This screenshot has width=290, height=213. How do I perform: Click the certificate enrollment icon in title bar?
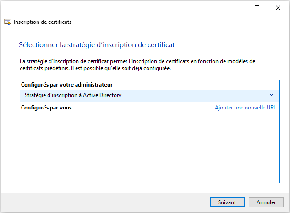click(x=8, y=22)
